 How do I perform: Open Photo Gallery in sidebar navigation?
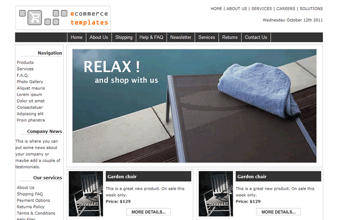tap(30, 82)
